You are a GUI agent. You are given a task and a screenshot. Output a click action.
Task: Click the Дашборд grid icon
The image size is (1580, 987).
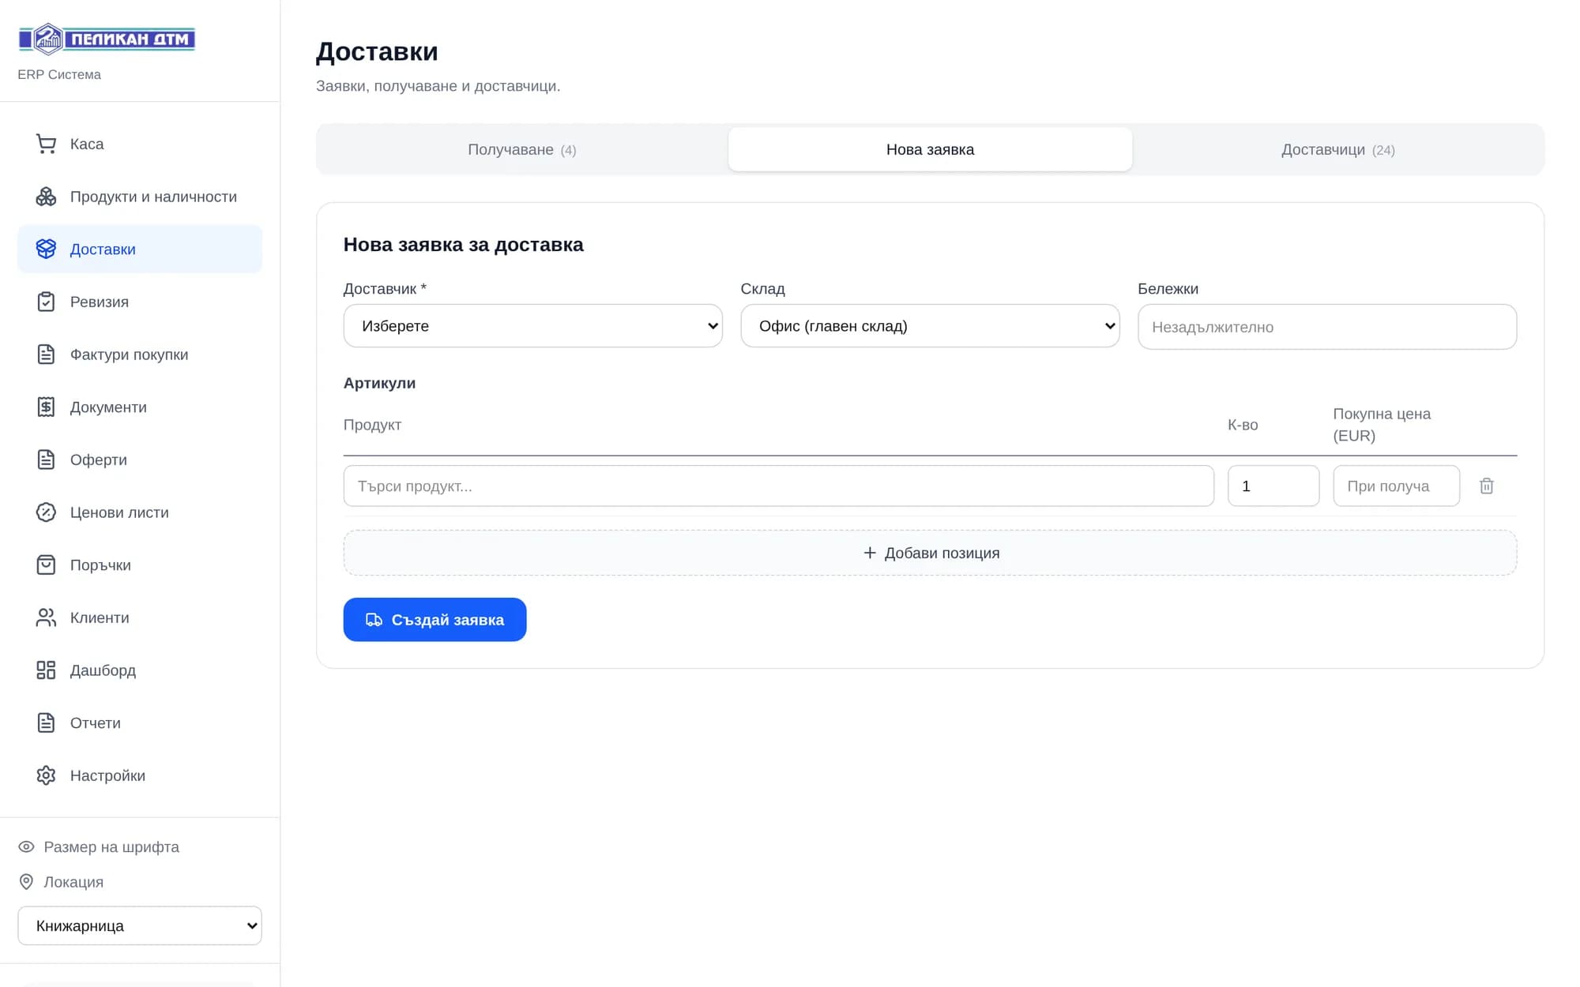46,670
